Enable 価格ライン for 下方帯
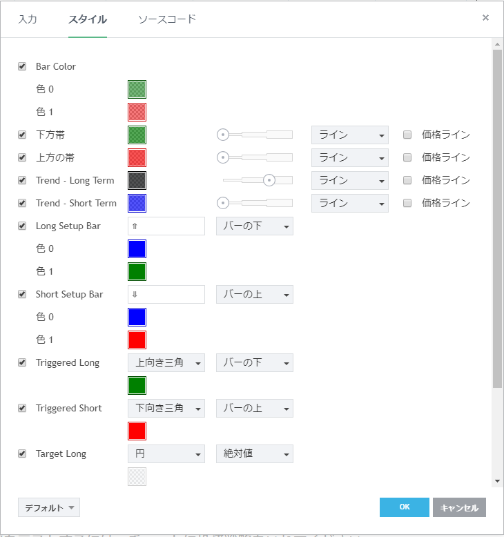 point(407,135)
